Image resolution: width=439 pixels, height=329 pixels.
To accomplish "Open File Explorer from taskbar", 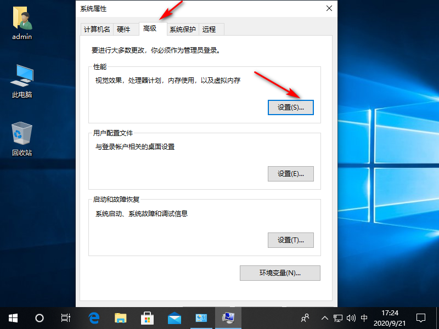I will [x=121, y=318].
